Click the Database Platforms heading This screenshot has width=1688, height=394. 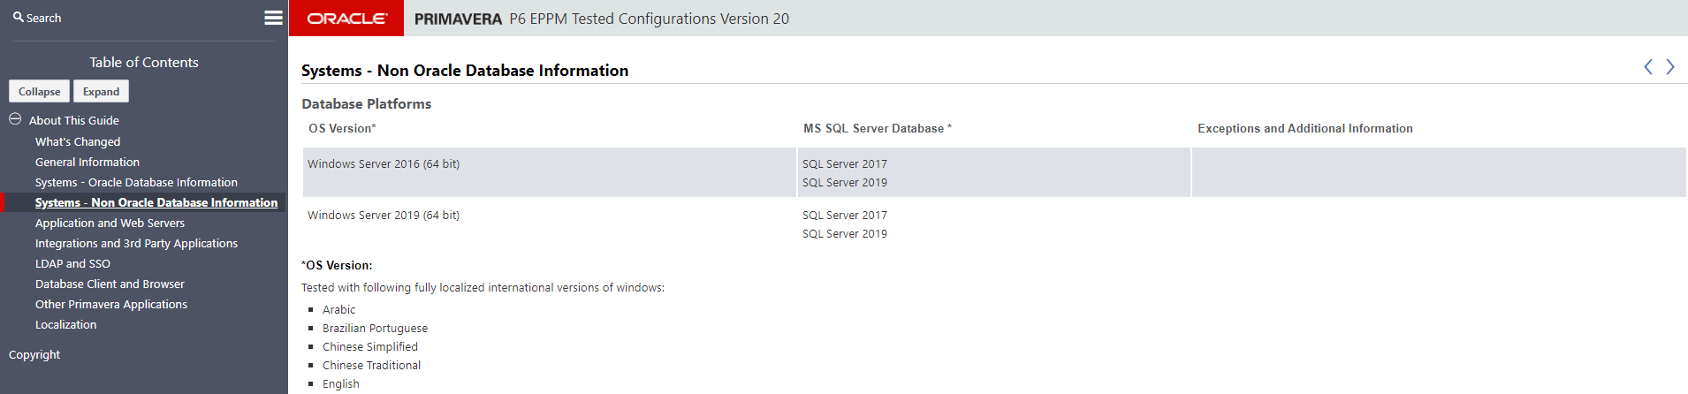[367, 103]
